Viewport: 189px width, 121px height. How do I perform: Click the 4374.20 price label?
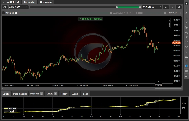coord(176,43)
